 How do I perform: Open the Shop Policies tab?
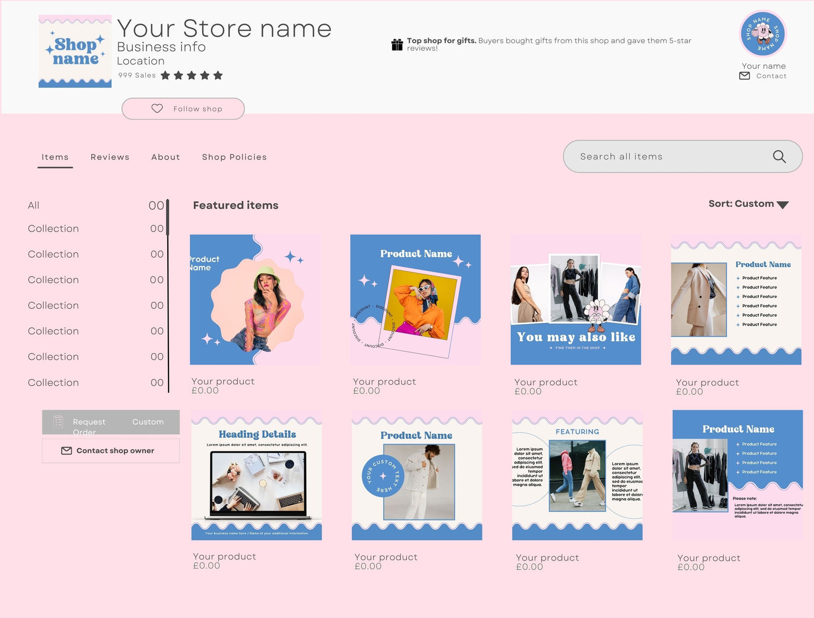click(x=234, y=157)
